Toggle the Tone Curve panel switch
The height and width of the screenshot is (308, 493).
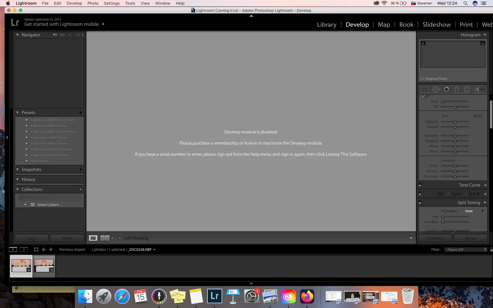click(420, 185)
